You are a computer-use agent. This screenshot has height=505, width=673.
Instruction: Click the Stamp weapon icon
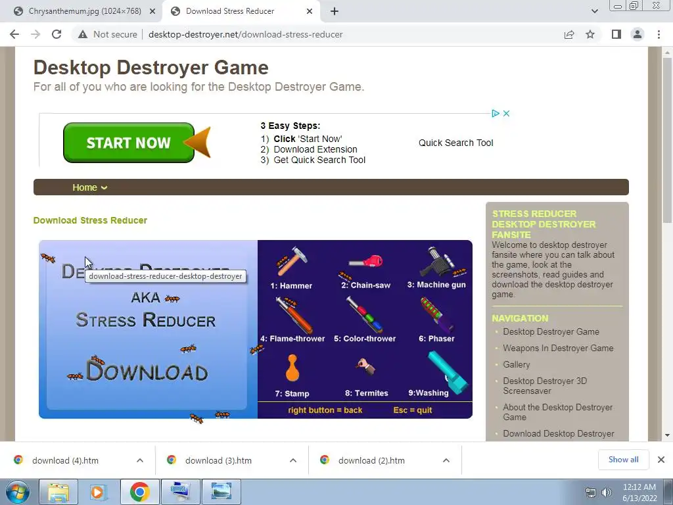[292, 368]
